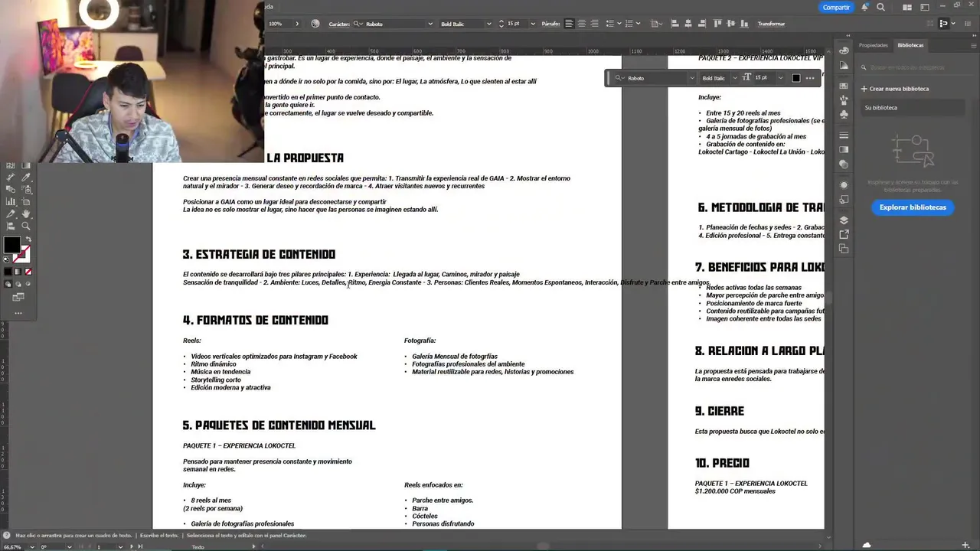Image resolution: width=980 pixels, height=551 pixels.
Task: Choose solid Color fill mode button
Action: (x=8, y=271)
